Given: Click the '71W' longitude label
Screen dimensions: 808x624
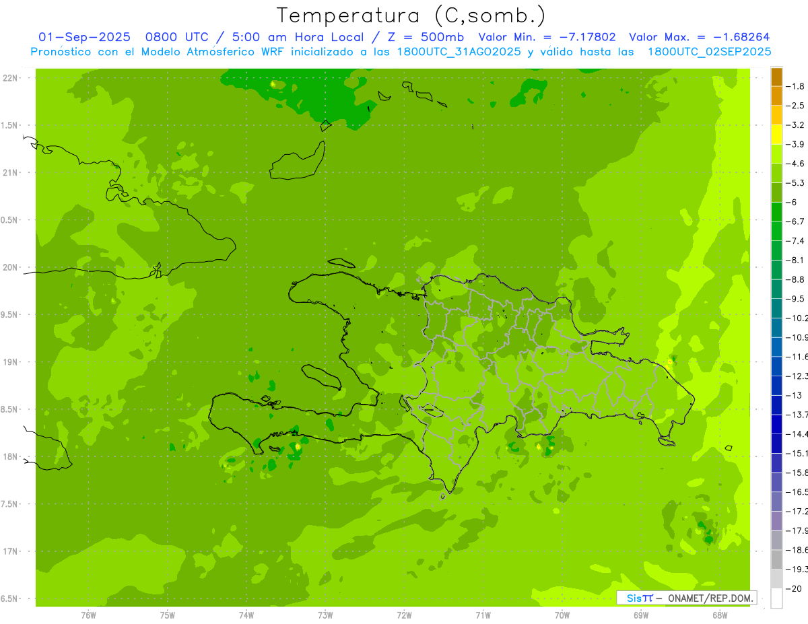Looking at the screenshot, I should coord(483,615).
